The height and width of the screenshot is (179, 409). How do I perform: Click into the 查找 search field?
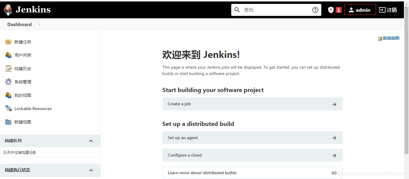[x=276, y=10]
